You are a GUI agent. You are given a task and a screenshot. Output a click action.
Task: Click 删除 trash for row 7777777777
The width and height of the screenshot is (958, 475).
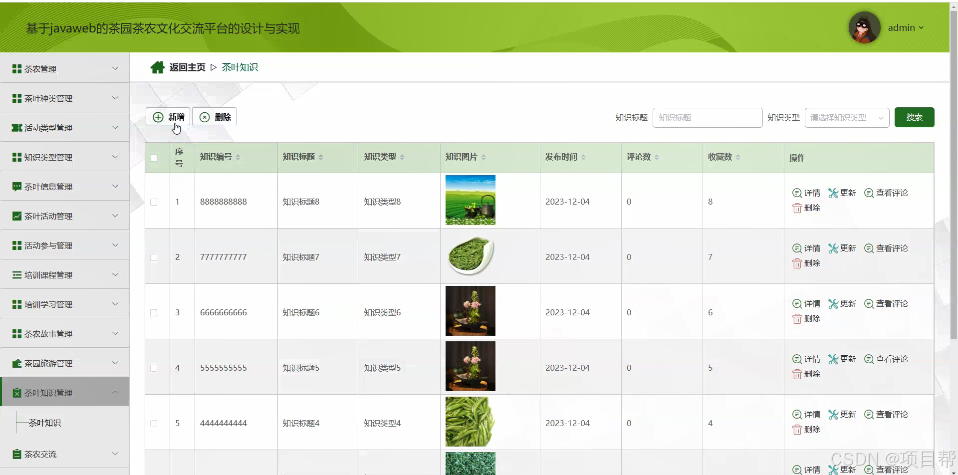coord(806,263)
